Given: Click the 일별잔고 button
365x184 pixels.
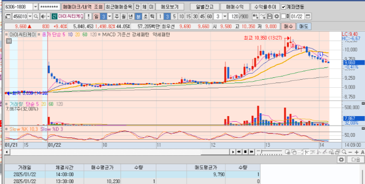Looking at the screenshot, I should 205,7.
